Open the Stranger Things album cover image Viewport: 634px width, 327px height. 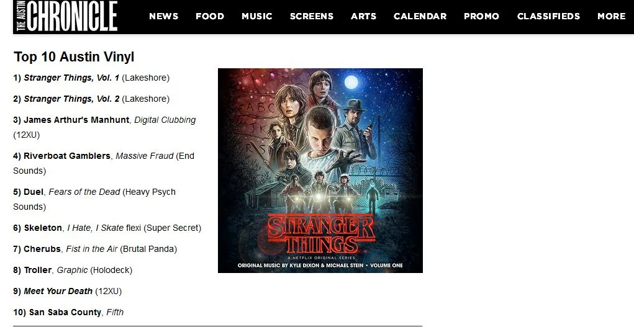click(320, 171)
